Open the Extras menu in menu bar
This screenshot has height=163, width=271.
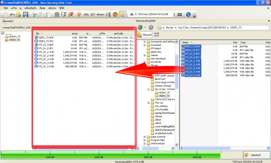[x=42, y=8]
